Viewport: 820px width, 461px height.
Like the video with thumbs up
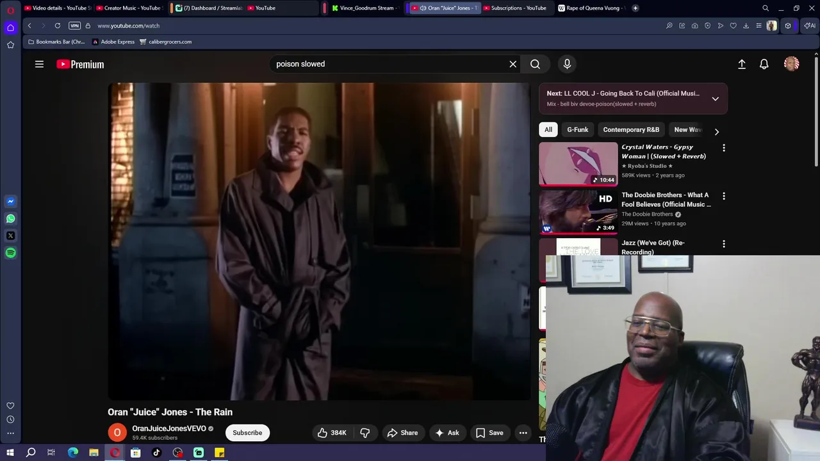point(332,433)
